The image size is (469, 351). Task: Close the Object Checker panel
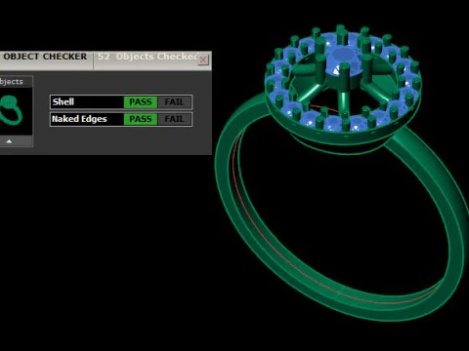coord(203,59)
